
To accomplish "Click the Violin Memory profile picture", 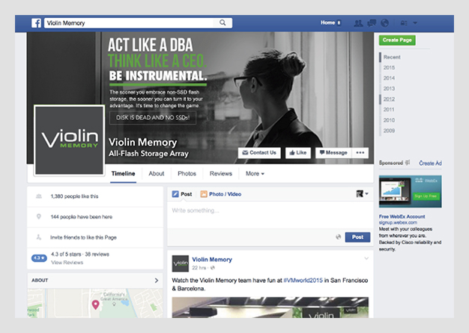I will [70, 140].
